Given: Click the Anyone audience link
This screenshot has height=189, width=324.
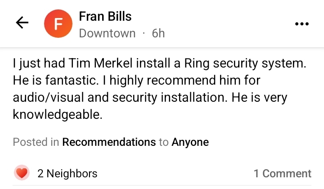Looking at the screenshot, I should coord(190,142).
